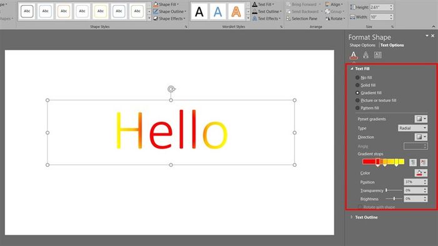438x246 pixels.
Task: Switch to the Shape Options tab
Action: coord(362,45)
